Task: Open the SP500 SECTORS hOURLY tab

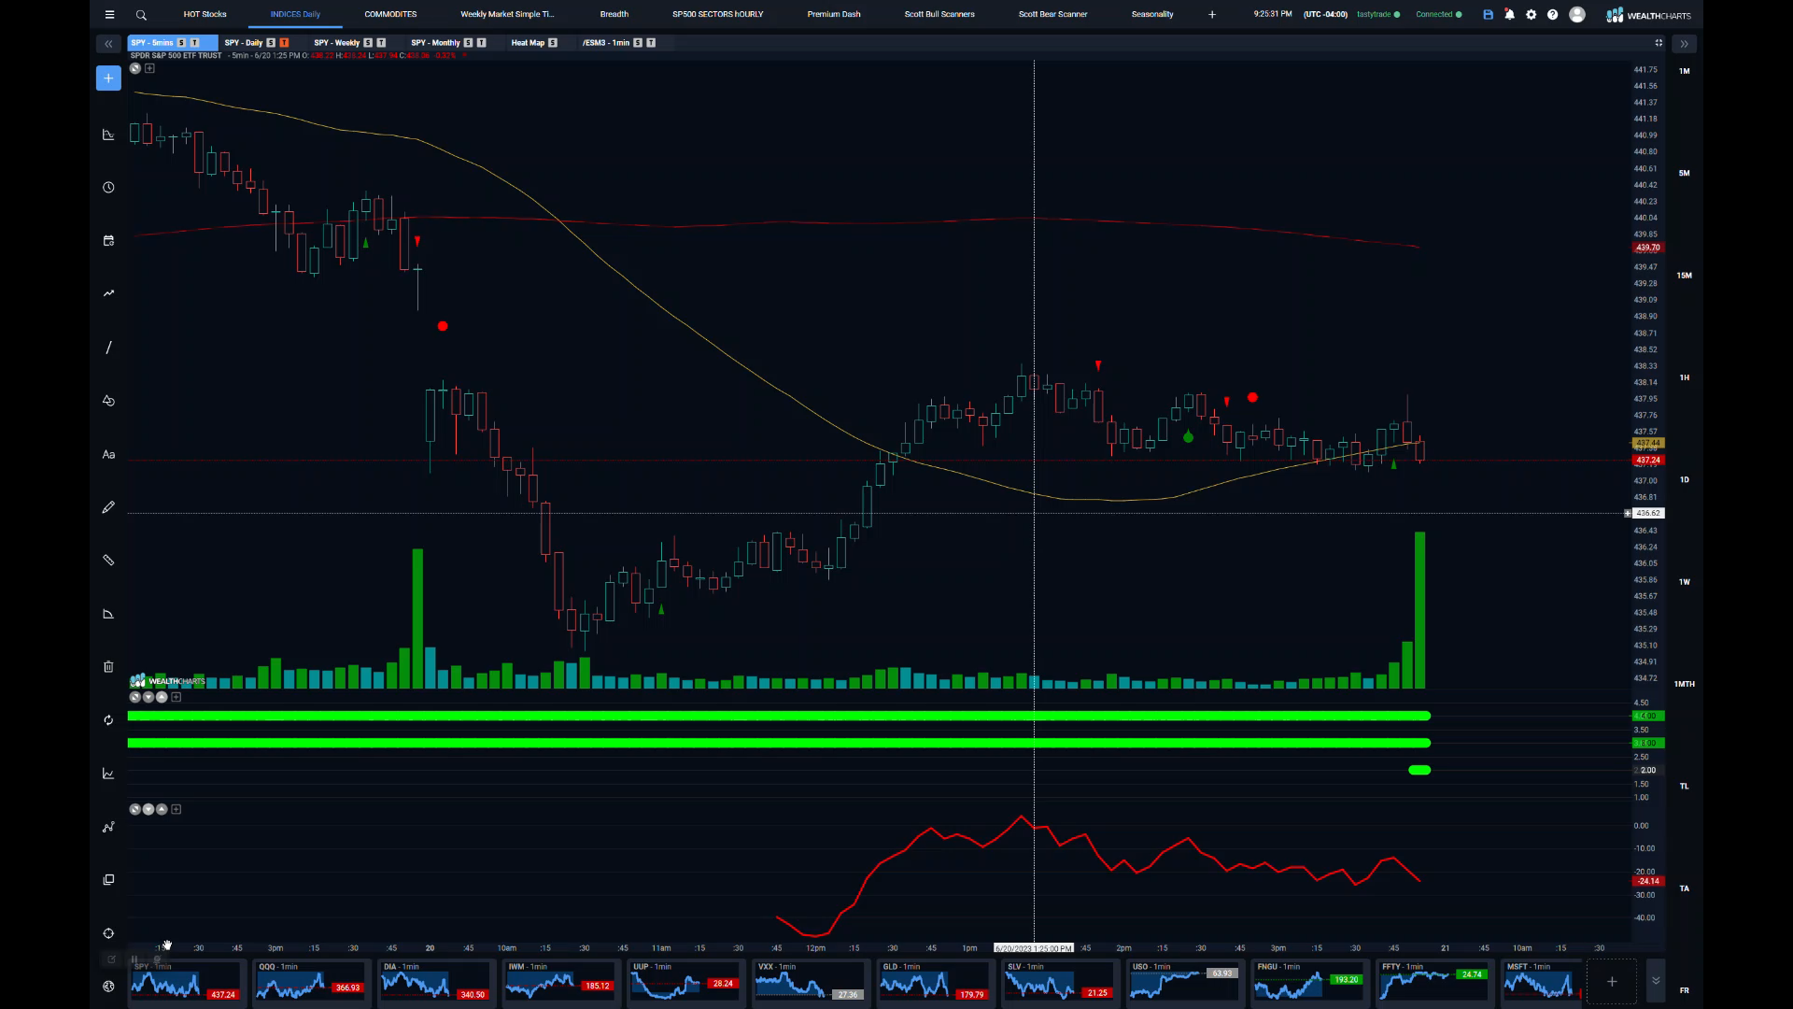Action: tap(717, 15)
